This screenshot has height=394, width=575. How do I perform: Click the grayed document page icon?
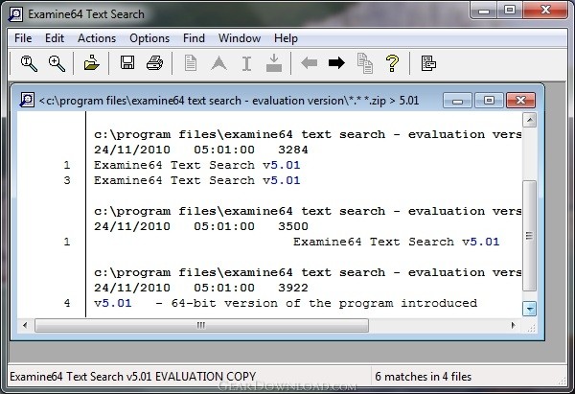191,63
